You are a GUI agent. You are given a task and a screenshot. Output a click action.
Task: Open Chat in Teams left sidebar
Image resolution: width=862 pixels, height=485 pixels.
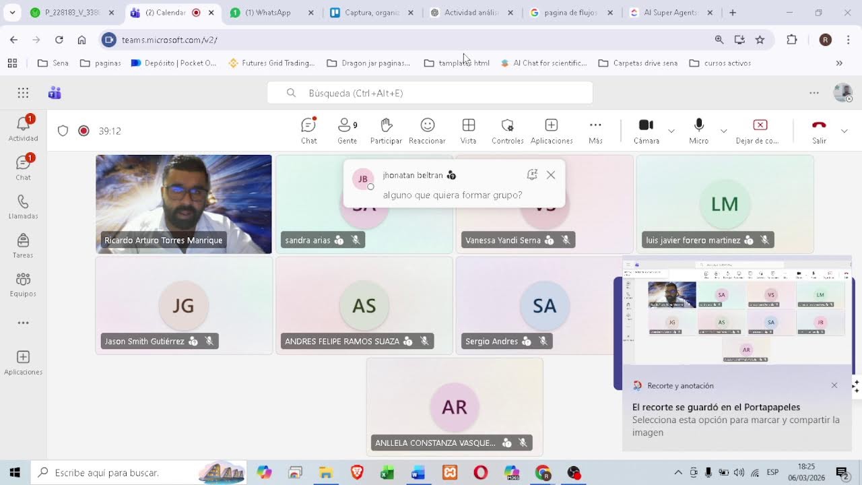23,167
